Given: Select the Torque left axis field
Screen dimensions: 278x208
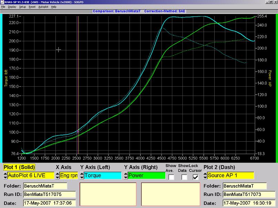Looking at the screenshot, I should [x=103, y=175].
